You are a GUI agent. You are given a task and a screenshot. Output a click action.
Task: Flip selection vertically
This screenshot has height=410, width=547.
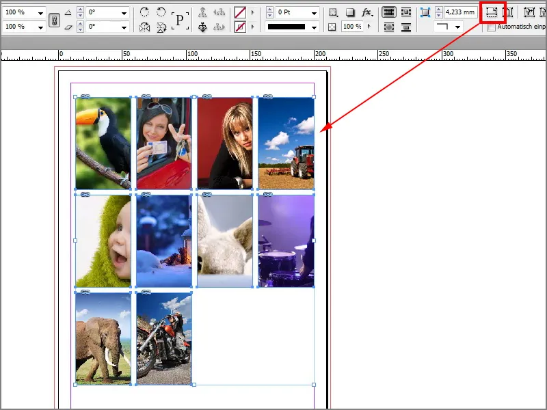[x=161, y=27]
